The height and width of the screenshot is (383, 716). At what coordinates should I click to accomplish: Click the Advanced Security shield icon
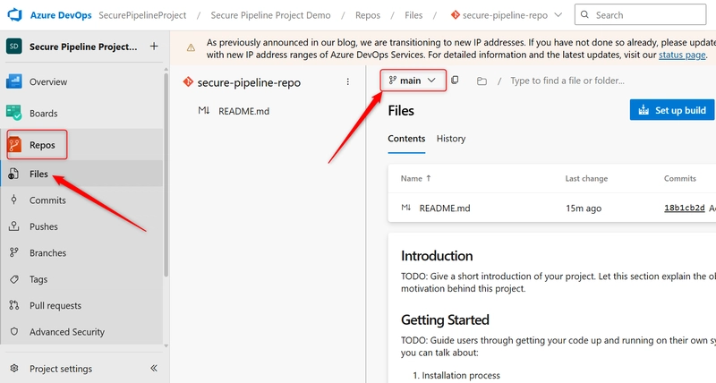pos(14,331)
